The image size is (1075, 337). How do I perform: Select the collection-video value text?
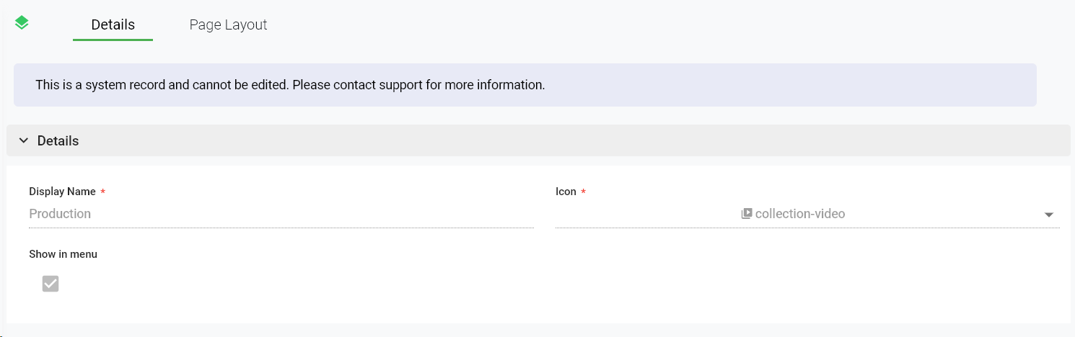click(x=800, y=214)
